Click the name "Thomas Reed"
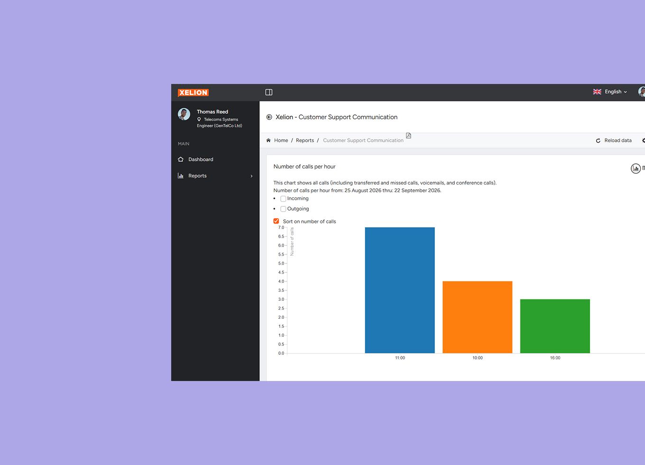This screenshot has height=465, width=645. 212,112
